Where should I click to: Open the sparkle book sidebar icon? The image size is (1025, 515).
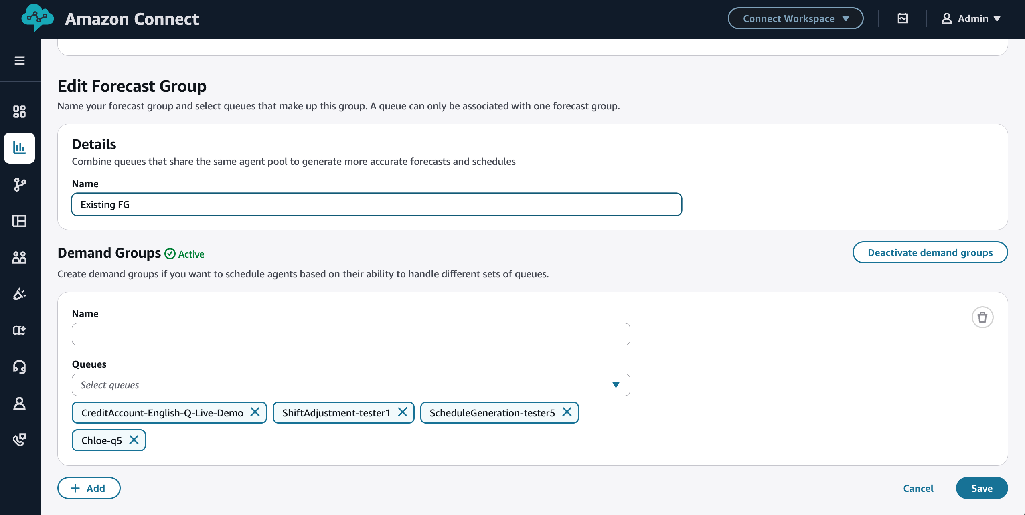(x=19, y=330)
